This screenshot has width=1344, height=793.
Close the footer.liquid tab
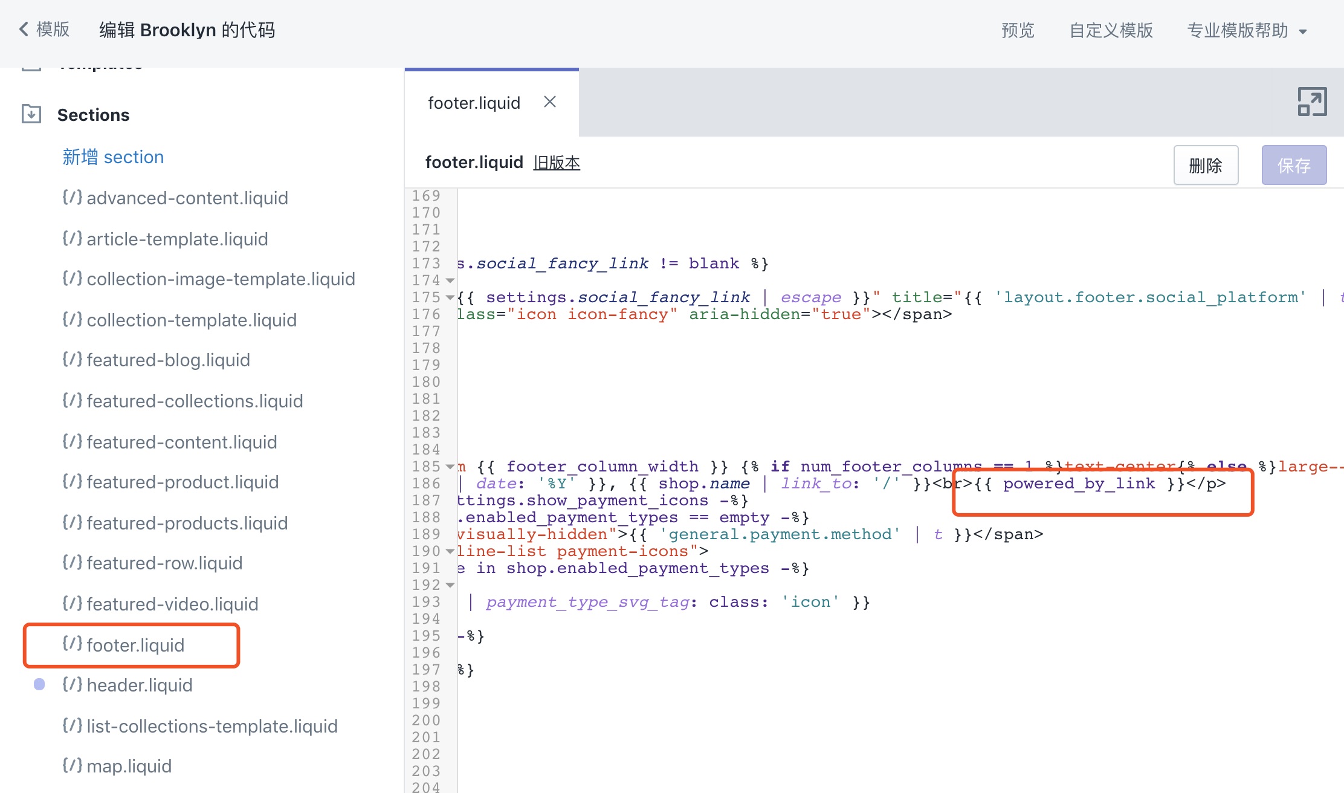(549, 102)
